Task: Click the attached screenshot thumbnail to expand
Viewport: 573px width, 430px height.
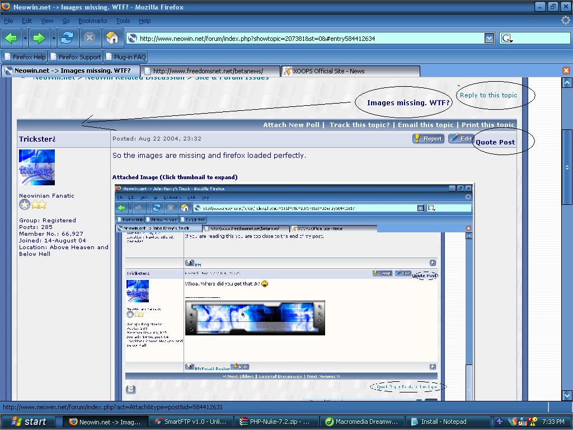Action: pyautogui.click(x=294, y=291)
